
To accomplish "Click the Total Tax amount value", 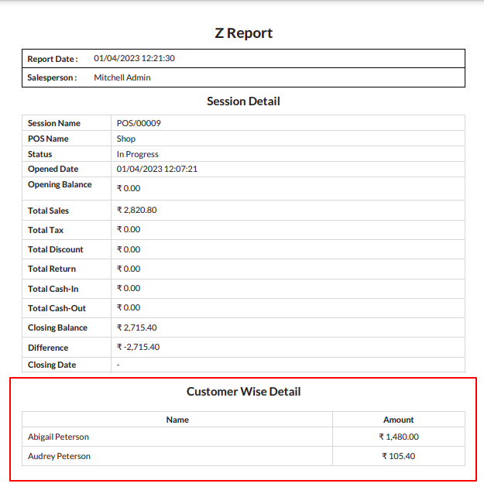I will (x=129, y=229).
